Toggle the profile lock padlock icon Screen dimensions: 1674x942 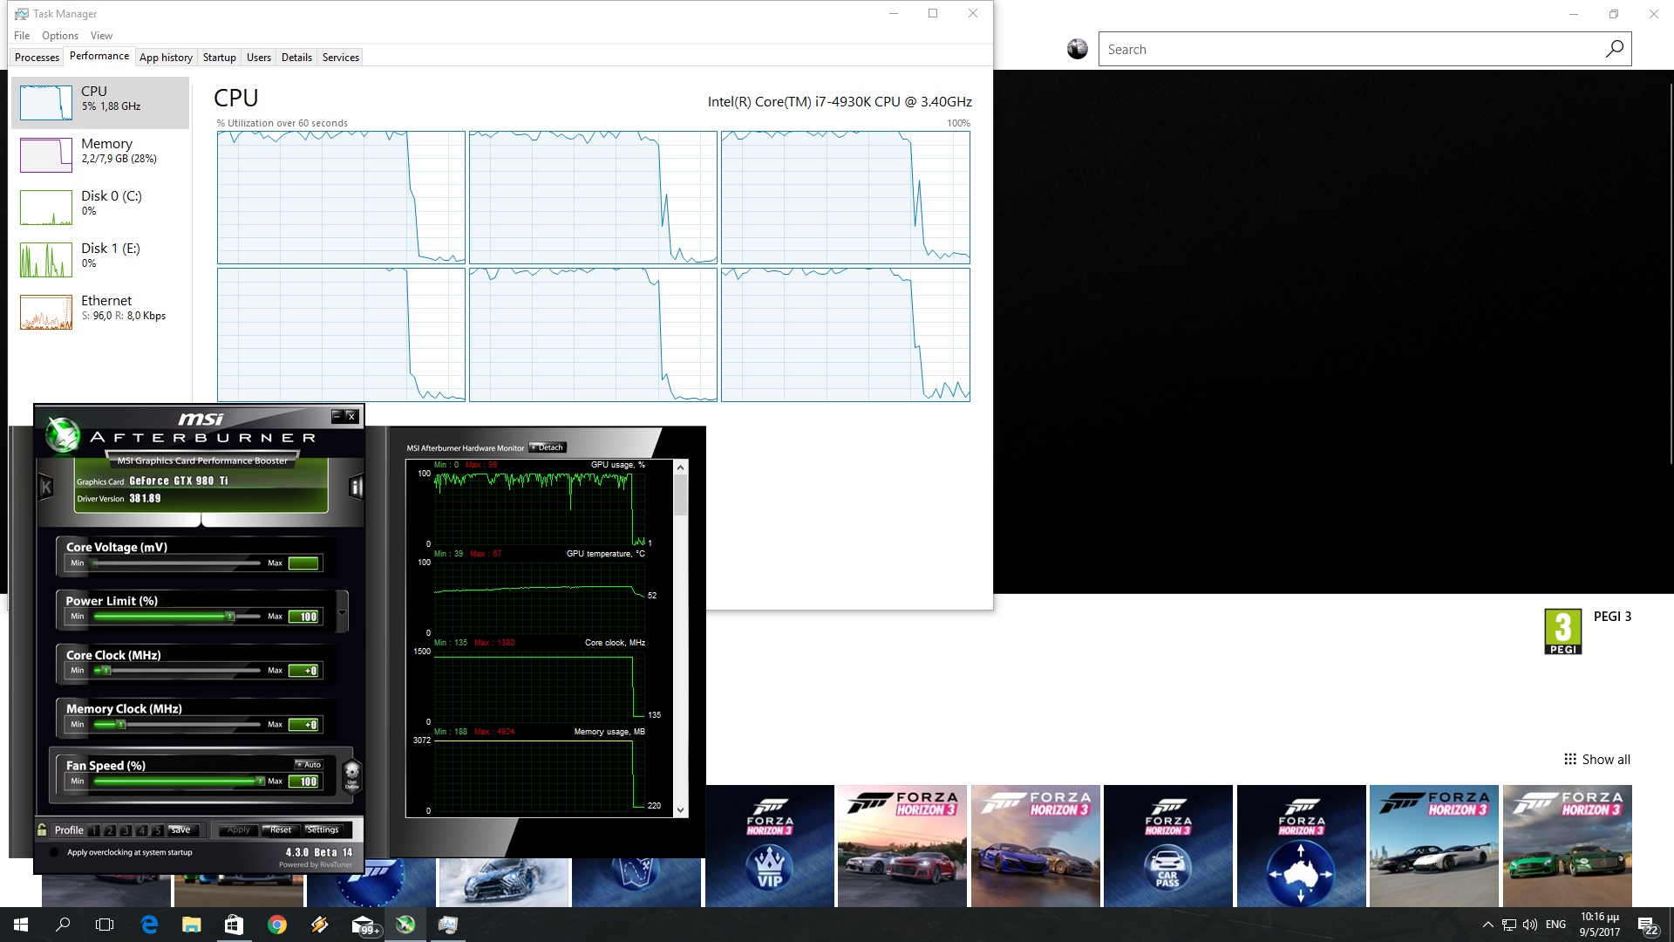[x=42, y=829]
